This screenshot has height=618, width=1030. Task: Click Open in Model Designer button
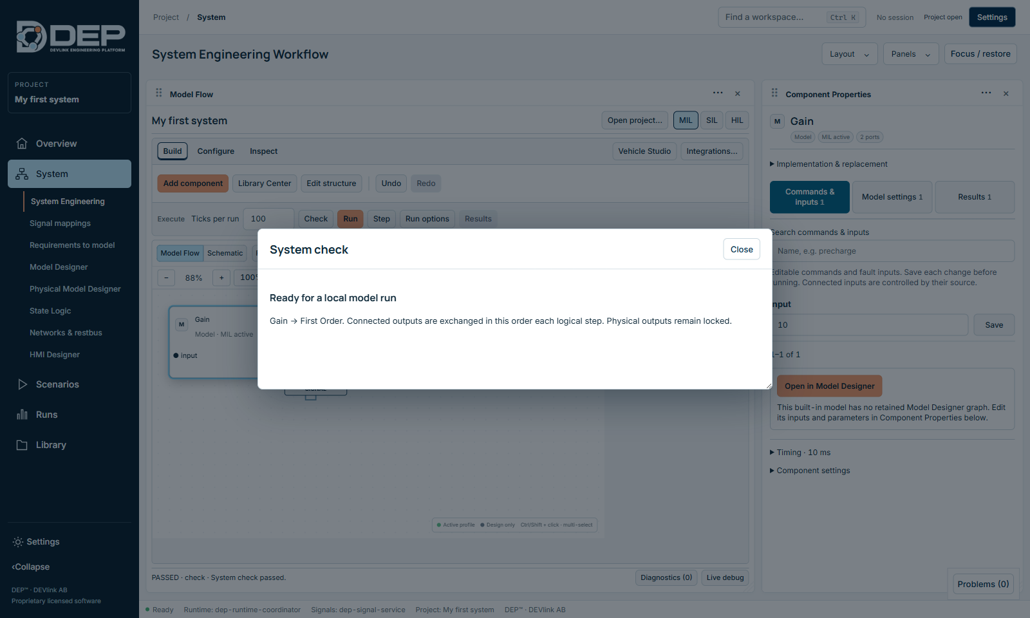830,386
